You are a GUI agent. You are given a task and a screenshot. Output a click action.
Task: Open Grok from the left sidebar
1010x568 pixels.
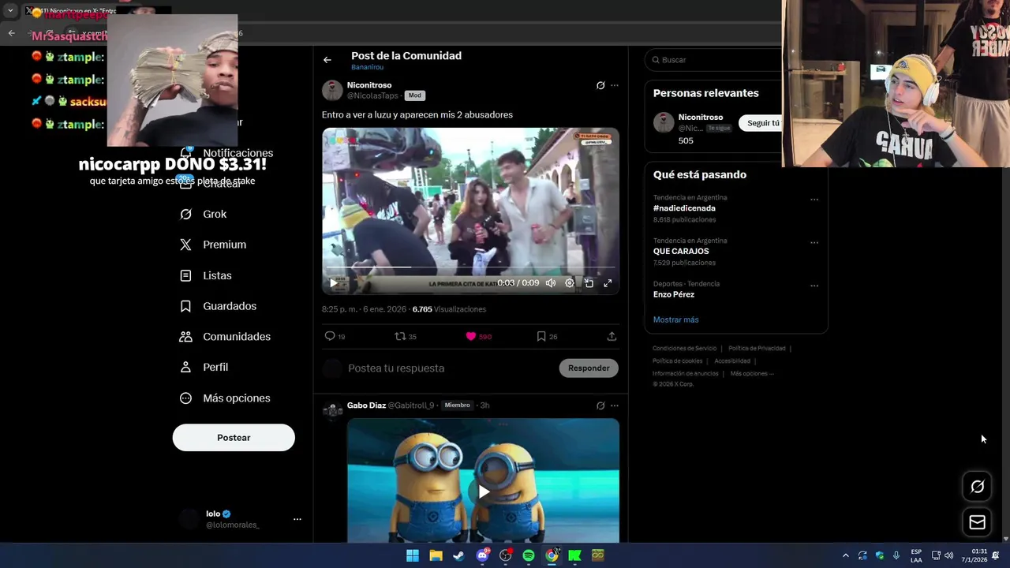(x=204, y=214)
